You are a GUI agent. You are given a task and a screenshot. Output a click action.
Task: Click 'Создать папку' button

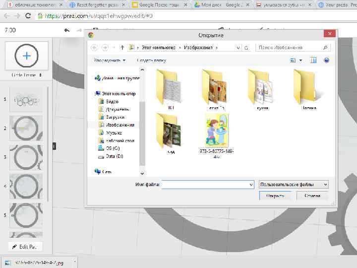click(151, 61)
